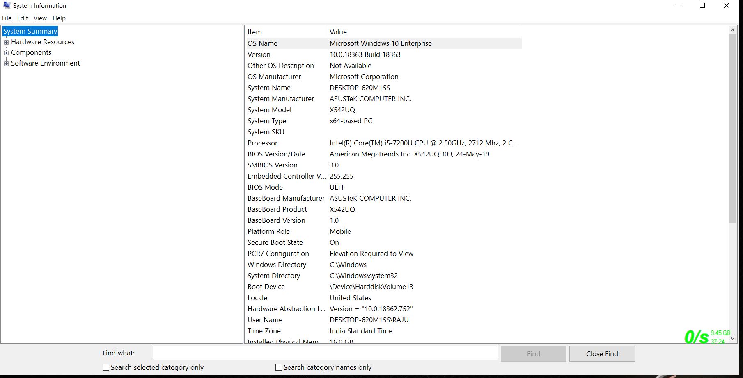
Task: Select the Other OS Description row
Action: point(384,66)
